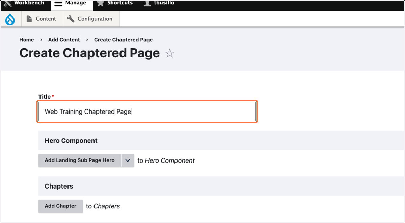Image resolution: width=405 pixels, height=223 pixels.
Task: Expand the hero component type dropdown arrow
Action: click(x=128, y=160)
